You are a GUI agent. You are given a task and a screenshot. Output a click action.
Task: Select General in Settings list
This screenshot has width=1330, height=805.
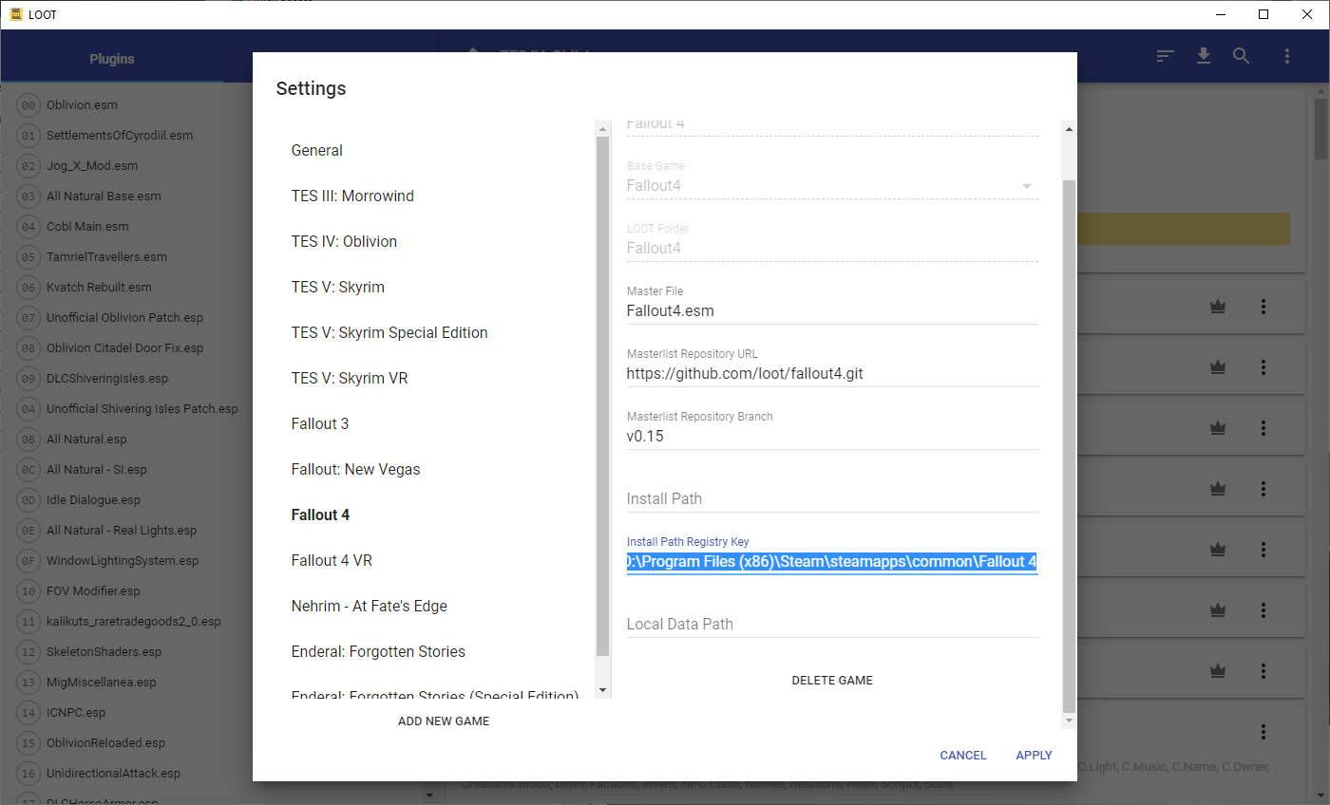(317, 150)
